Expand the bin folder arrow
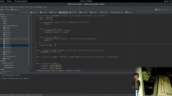Screen dimensions: 172x96 click(2, 19)
